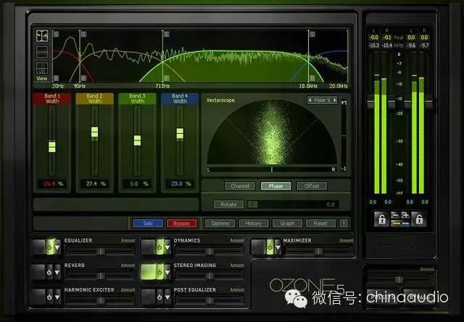Screen dimensions: 464x322
Task: Toggle the Maximizer module power button
Action: 270,247
